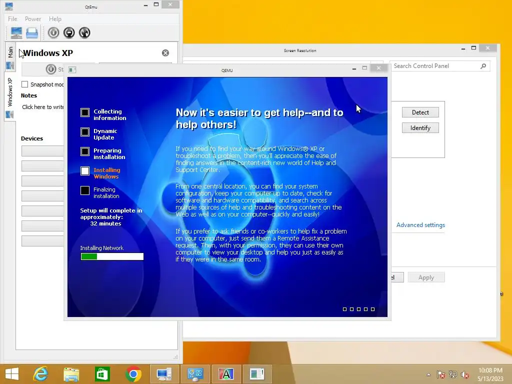512x384 pixels.
Task: Click the QtEmu title bar app icon
Action: (x=9, y=6)
